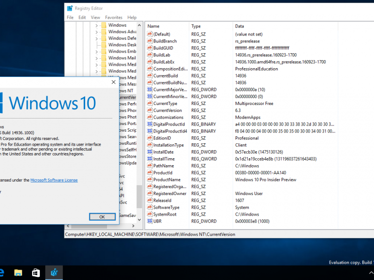The height and width of the screenshot is (280, 374).
Task: Select the PathName value name
Action: [164, 166]
